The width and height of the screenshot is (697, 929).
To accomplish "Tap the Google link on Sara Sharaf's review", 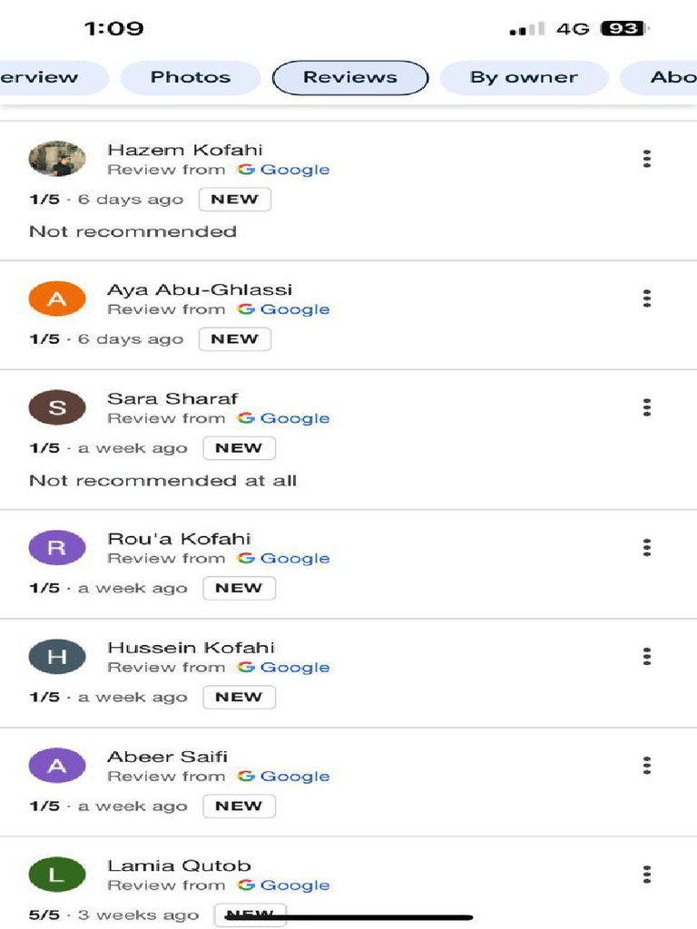I will coord(284,418).
